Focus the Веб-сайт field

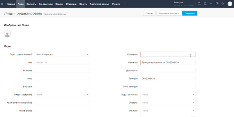tap(62, 87)
